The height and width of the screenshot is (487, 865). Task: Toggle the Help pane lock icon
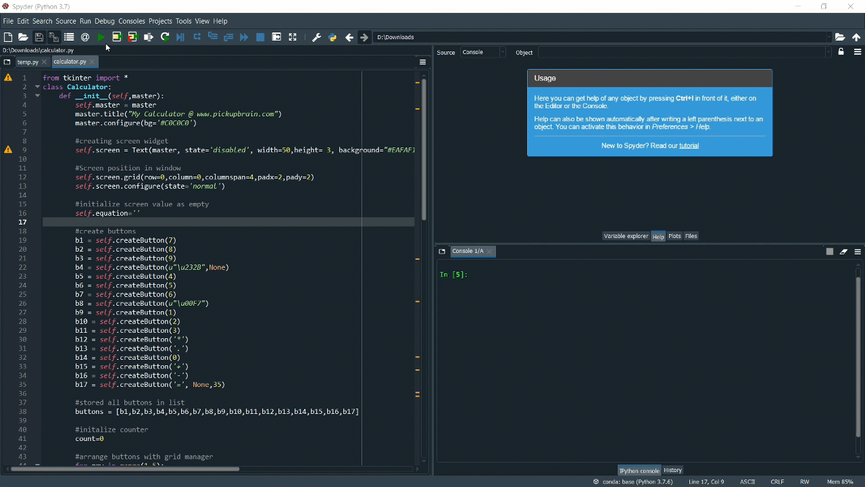click(x=841, y=52)
